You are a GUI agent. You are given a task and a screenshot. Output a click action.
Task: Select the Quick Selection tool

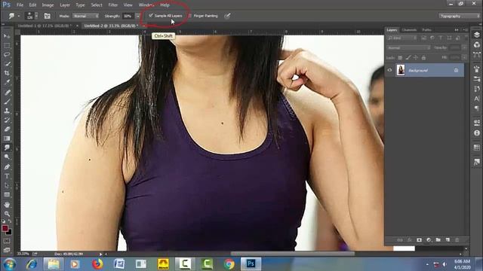(7, 64)
